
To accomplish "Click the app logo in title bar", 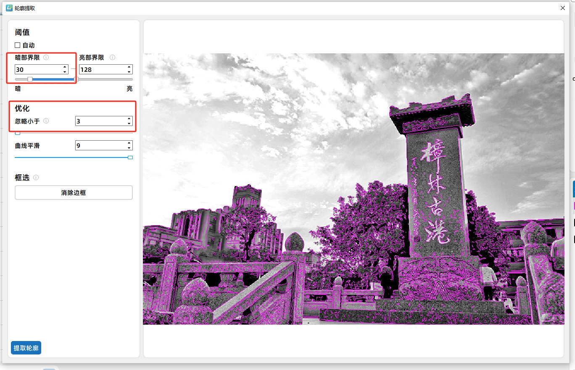I will click(x=9, y=8).
